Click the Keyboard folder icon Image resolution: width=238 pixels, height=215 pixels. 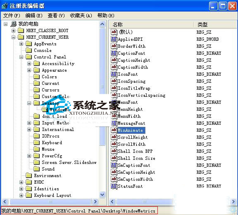pos(37,143)
